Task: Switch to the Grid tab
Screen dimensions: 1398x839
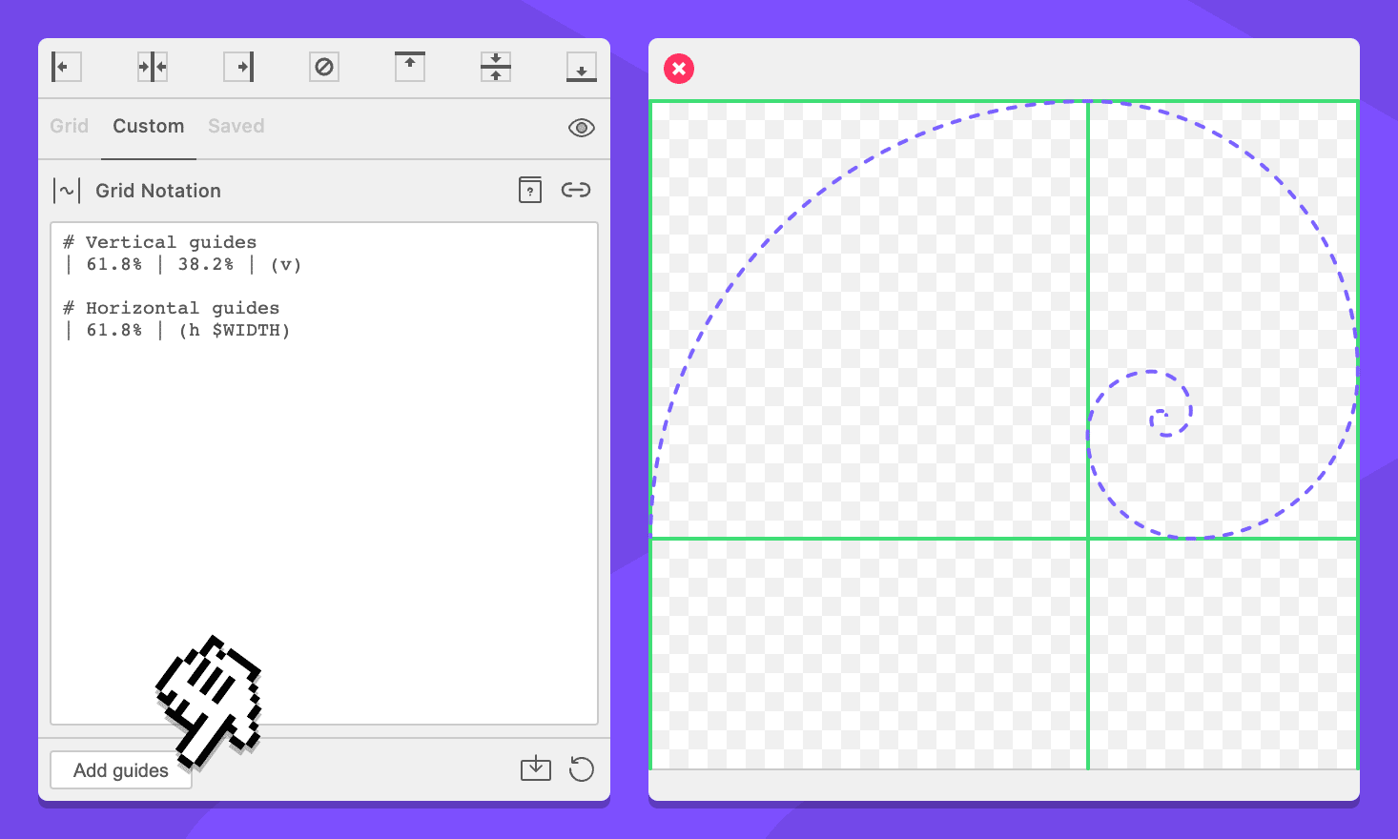Action: pyautogui.click(x=69, y=126)
